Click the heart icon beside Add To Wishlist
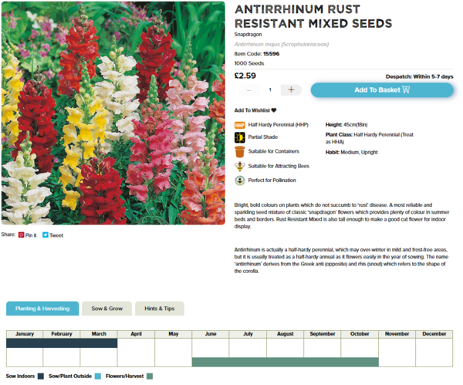This screenshot has height=385, width=463. click(274, 110)
